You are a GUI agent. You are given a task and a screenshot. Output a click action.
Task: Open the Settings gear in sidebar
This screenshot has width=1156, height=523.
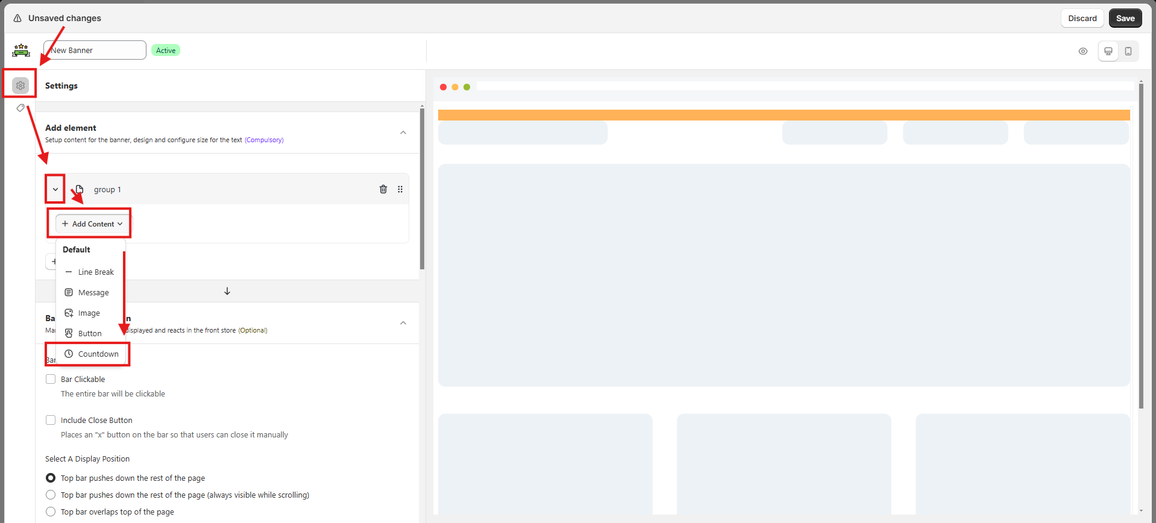(20, 86)
